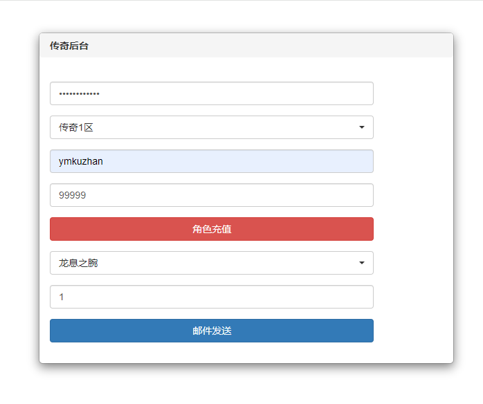
Task: Place cursor after the 99999 value
Action: pos(87,195)
